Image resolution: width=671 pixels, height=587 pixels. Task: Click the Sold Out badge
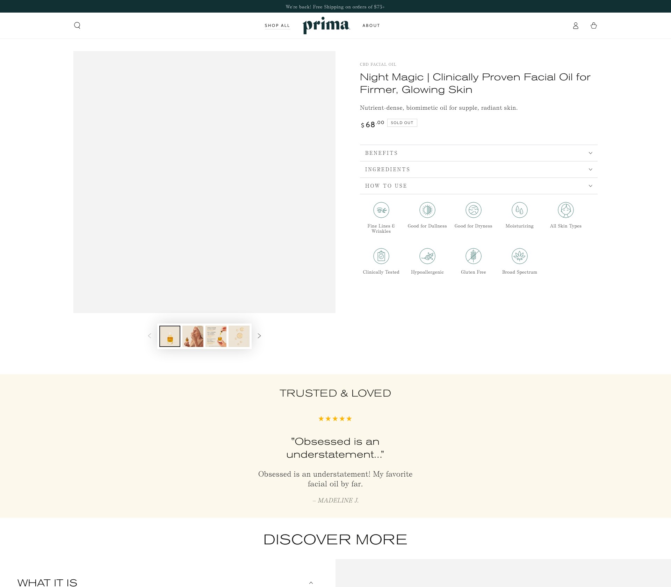pyautogui.click(x=402, y=123)
